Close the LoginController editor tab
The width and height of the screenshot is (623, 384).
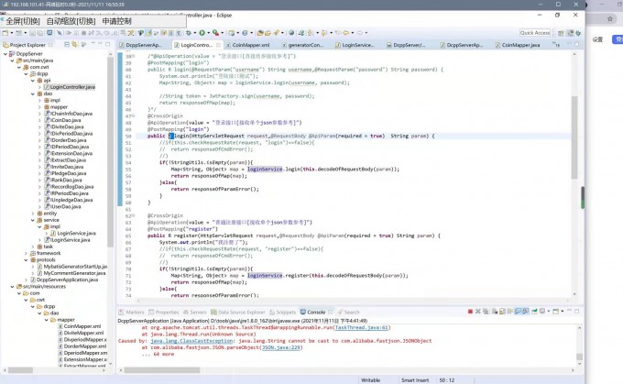coord(218,45)
